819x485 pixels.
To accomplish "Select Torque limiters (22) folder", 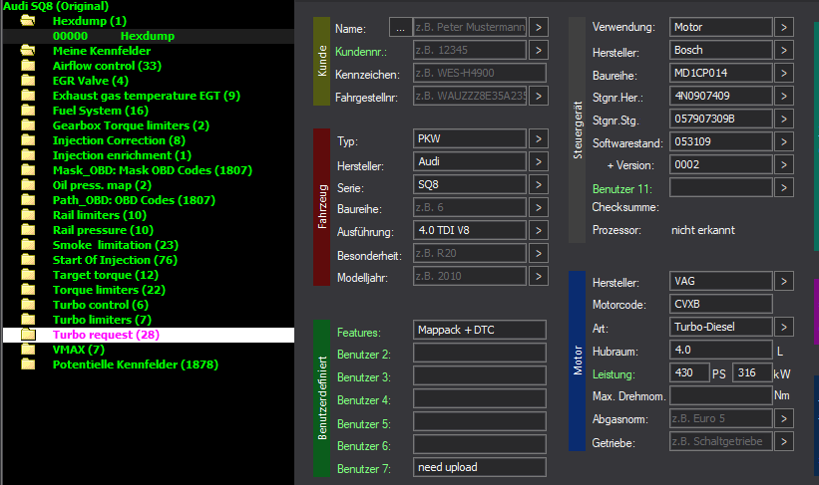I will pyautogui.click(x=109, y=290).
